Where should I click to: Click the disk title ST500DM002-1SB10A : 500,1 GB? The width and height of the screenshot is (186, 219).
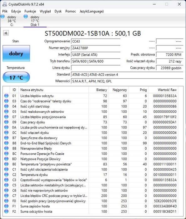93,34
